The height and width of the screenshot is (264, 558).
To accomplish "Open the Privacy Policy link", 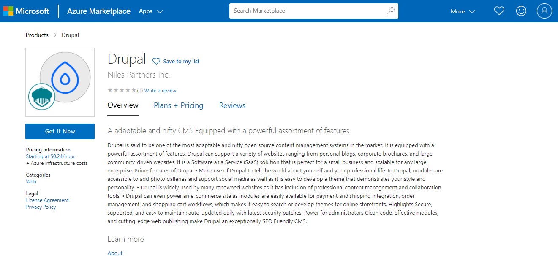I will click(x=41, y=207).
